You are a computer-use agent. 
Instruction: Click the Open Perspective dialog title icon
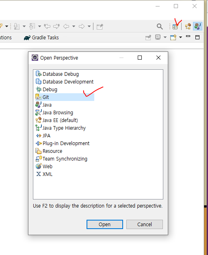coord(35,58)
